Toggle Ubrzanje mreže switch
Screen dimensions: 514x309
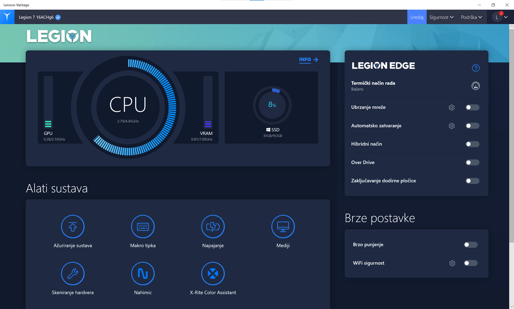point(472,107)
